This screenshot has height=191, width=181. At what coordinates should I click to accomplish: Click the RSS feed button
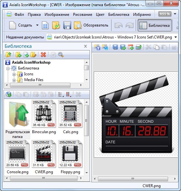pyautogui.click(x=165, y=14)
